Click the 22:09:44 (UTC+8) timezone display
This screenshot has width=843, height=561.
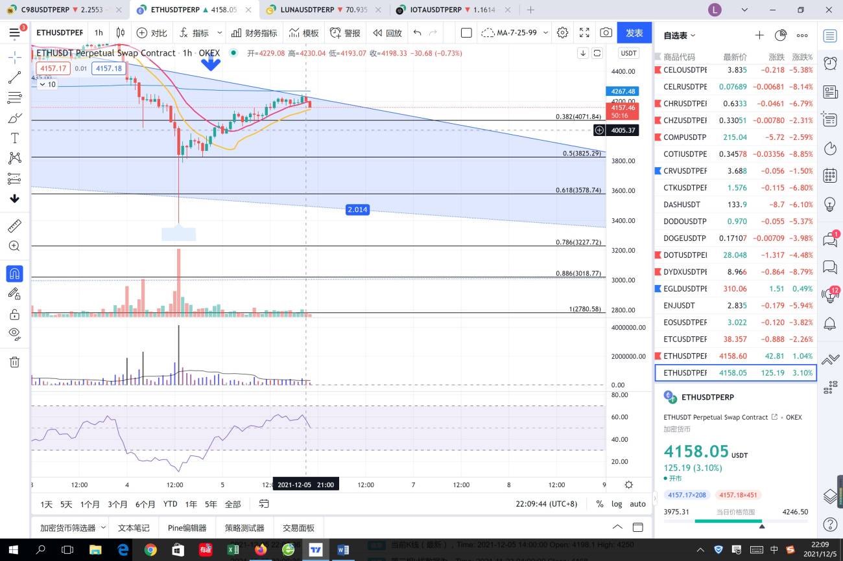546,504
